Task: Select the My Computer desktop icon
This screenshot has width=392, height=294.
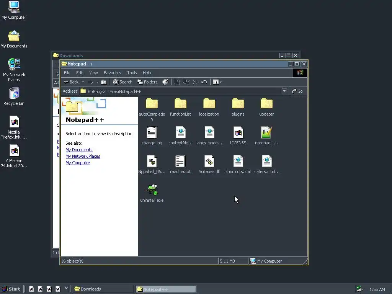Action: click(14, 10)
